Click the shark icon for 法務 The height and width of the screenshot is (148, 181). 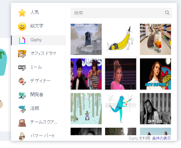(22, 109)
